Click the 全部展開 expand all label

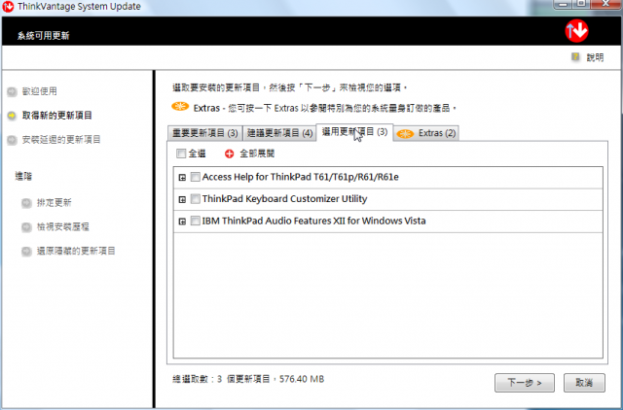(257, 154)
